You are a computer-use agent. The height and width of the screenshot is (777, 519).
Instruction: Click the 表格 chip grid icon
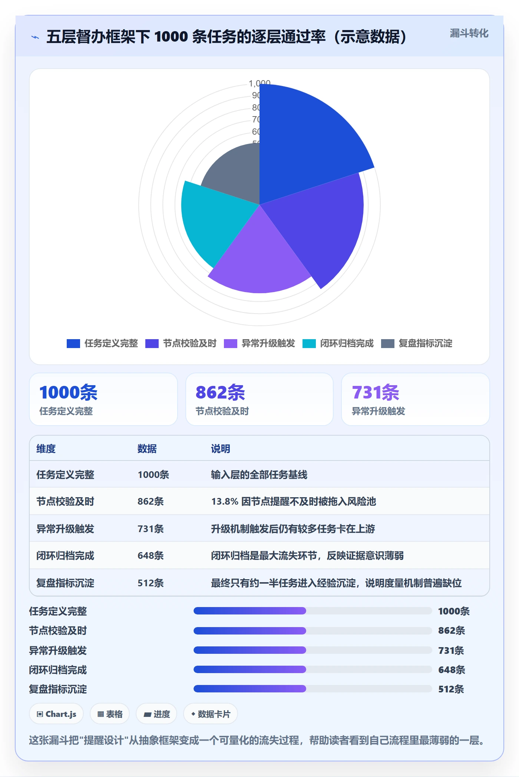pos(100,714)
